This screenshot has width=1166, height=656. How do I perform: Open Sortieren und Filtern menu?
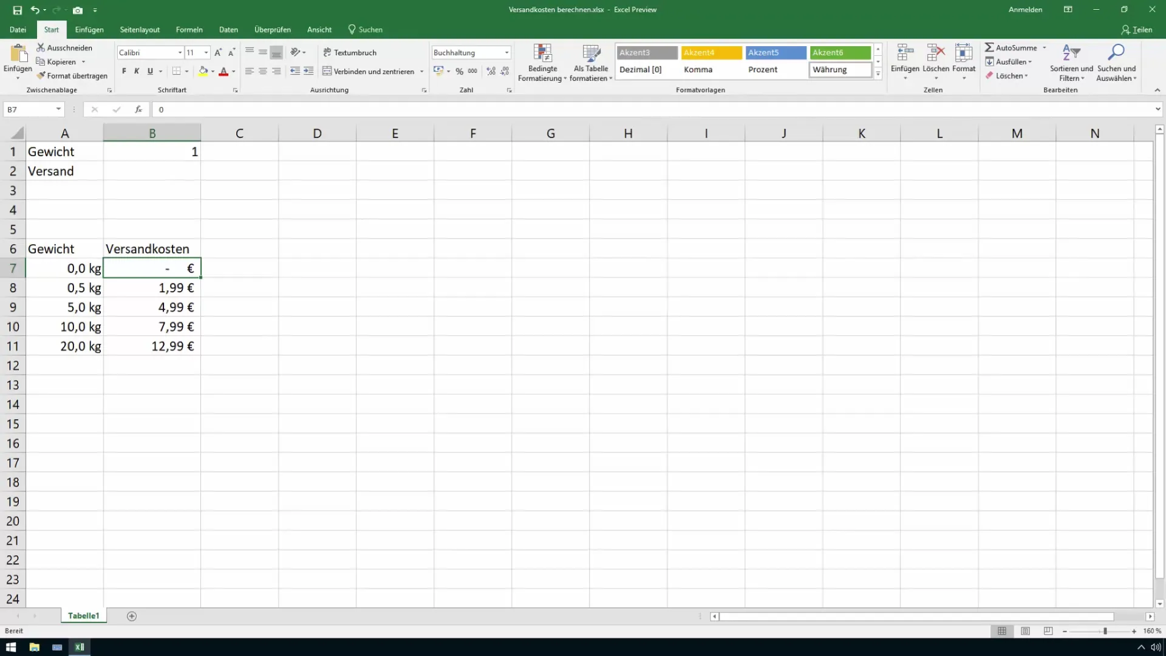(1071, 63)
